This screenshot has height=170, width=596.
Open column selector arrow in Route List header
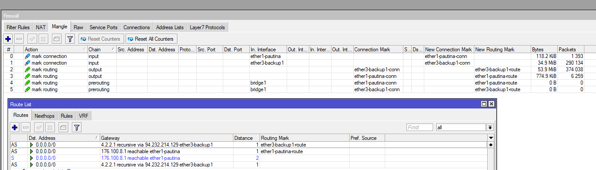click(491, 138)
